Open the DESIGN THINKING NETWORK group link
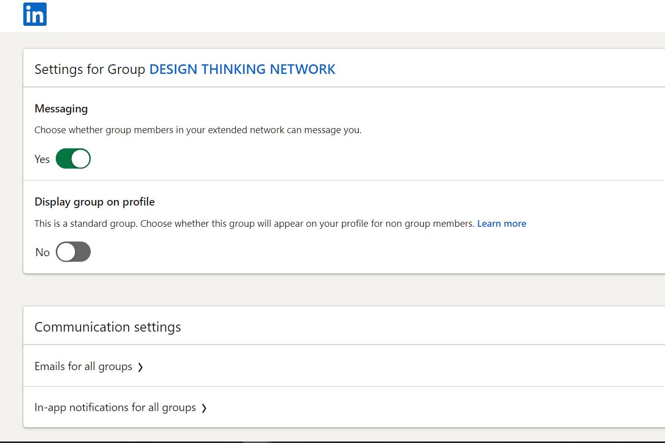 [242, 69]
